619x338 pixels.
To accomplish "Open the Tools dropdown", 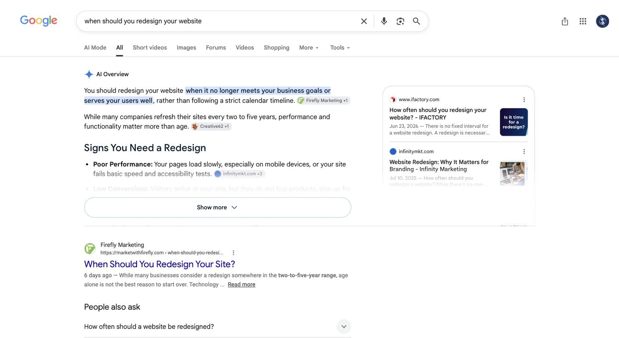I will tap(340, 48).
